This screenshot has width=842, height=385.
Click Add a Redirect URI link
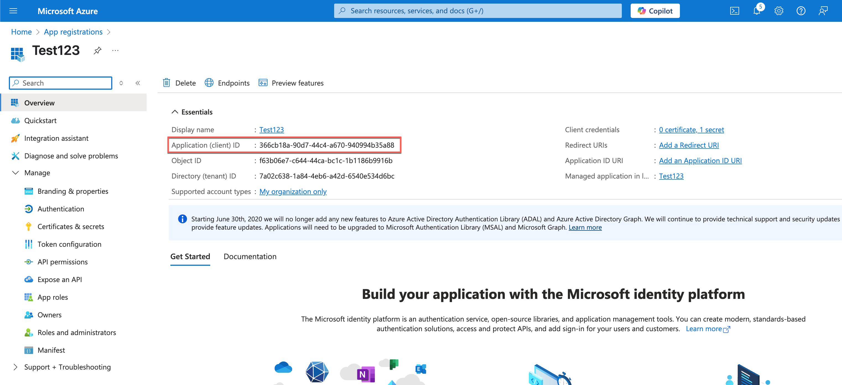689,145
